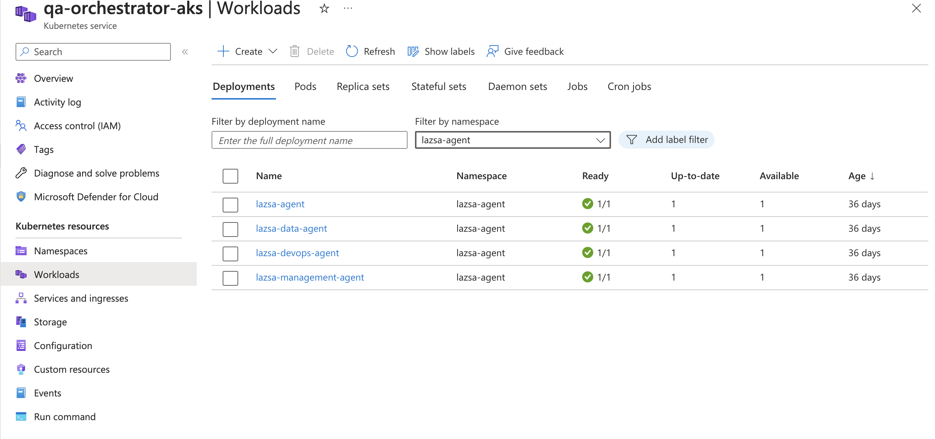The image size is (935, 439).
Task: Click the Namespaces icon
Action: (x=21, y=251)
